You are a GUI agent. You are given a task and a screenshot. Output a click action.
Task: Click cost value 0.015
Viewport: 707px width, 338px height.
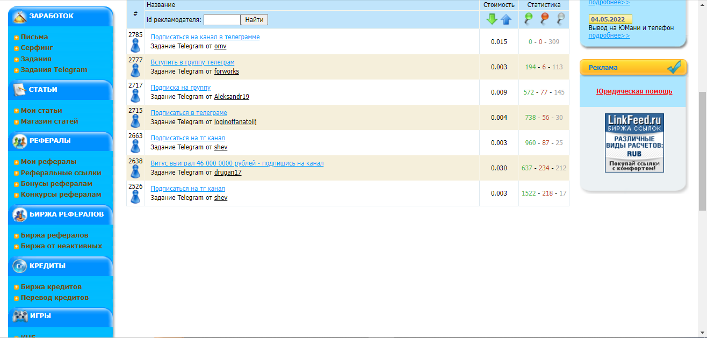click(x=499, y=42)
